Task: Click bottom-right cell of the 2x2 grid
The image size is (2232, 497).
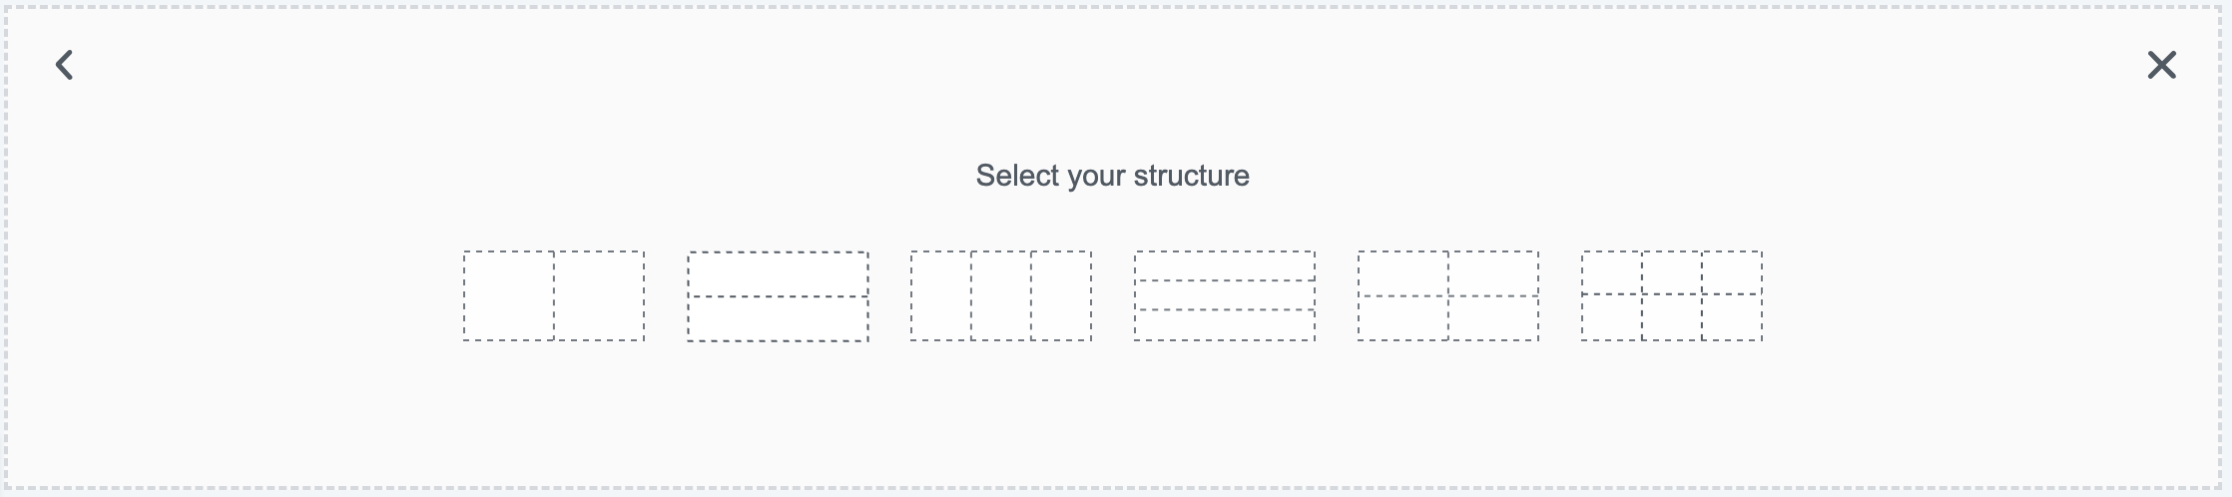Action: [x=1493, y=318]
